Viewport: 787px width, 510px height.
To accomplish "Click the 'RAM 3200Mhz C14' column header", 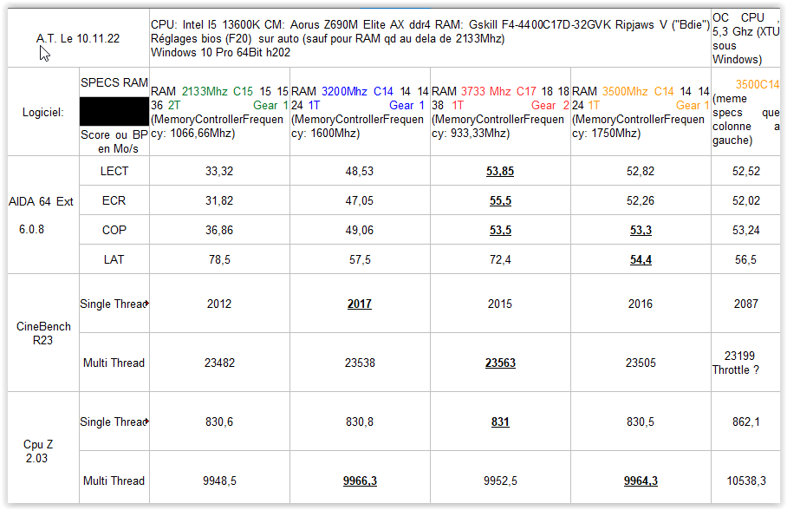I will click(360, 112).
